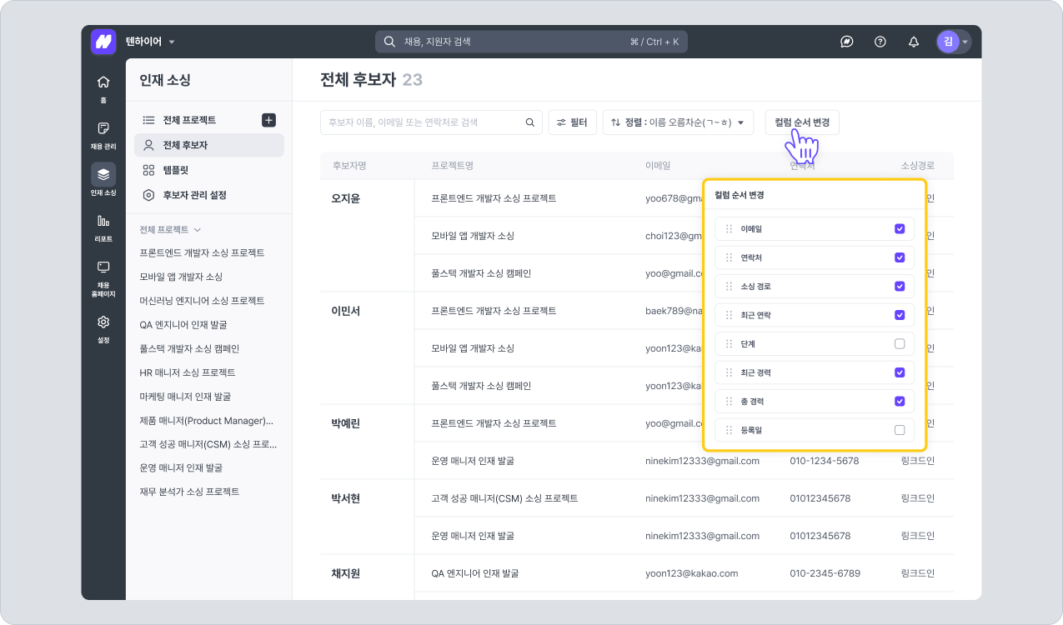Click the plus icon next to 전체 프로젝트
Viewport: 1063px width, 625px height.
(268, 120)
